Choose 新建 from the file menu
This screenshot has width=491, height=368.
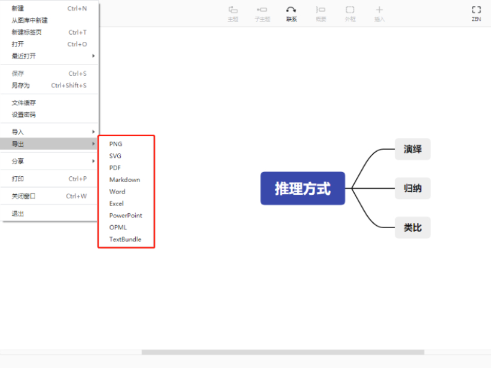pyautogui.click(x=49, y=8)
